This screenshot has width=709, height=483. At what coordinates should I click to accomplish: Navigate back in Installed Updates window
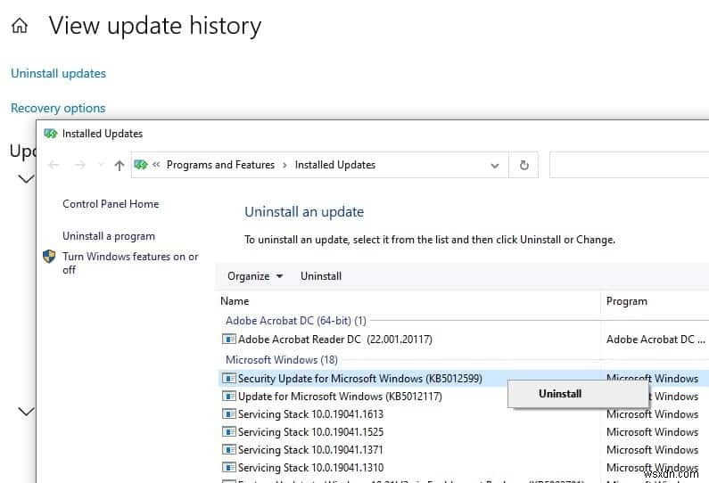(x=54, y=165)
